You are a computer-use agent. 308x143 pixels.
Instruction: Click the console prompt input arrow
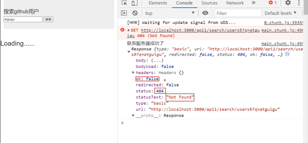tap(122, 123)
